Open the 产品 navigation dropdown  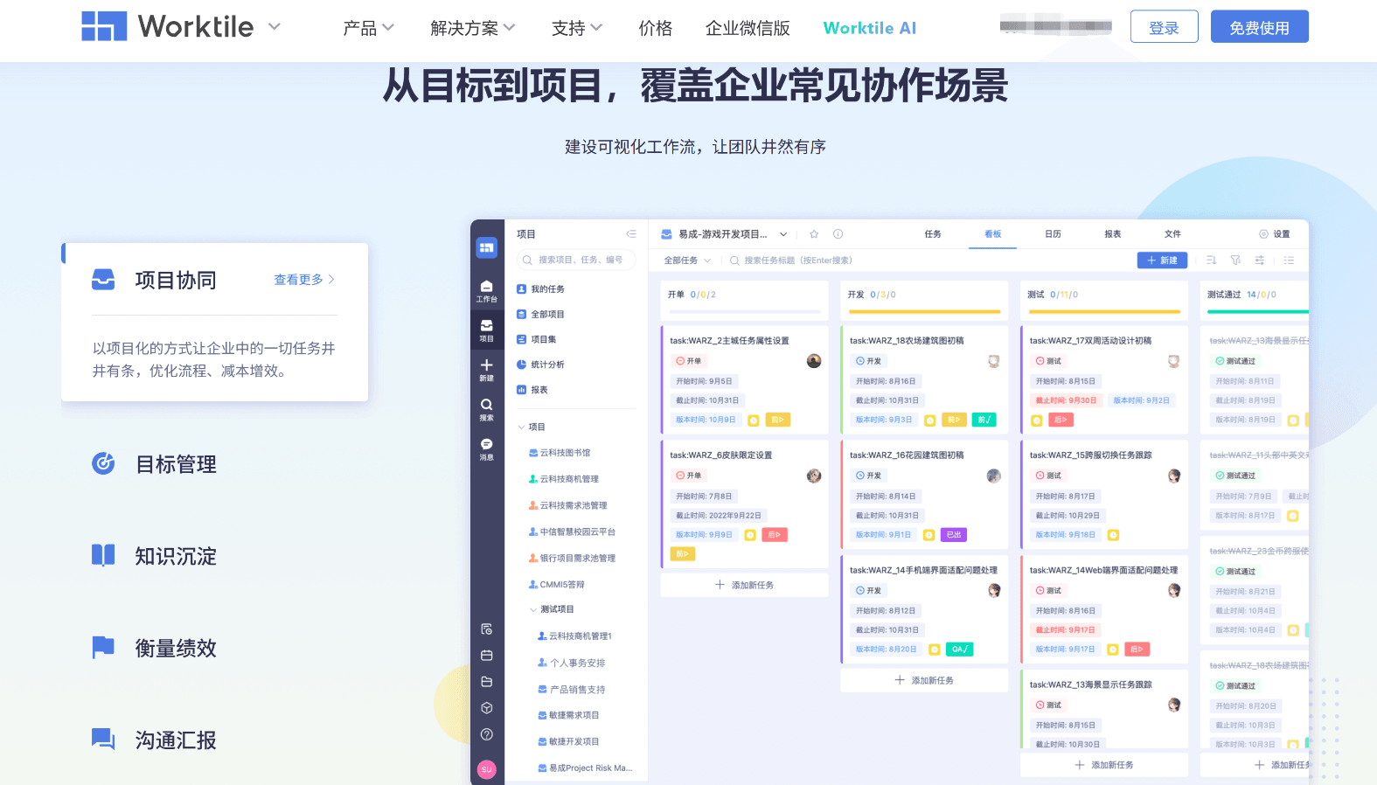coord(368,28)
